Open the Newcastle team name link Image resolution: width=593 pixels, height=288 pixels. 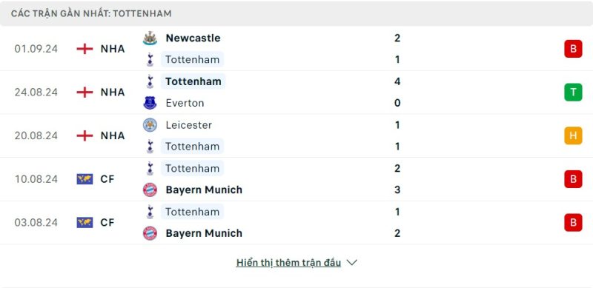pyautogui.click(x=193, y=38)
